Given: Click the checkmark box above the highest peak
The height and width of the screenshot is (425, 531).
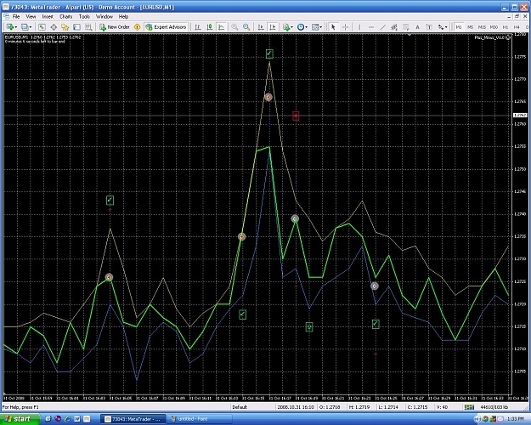Looking at the screenshot, I should point(269,54).
